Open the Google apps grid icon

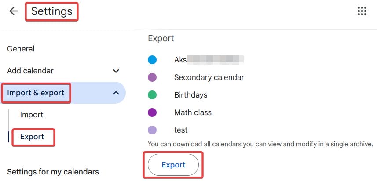(x=362, y=11)
